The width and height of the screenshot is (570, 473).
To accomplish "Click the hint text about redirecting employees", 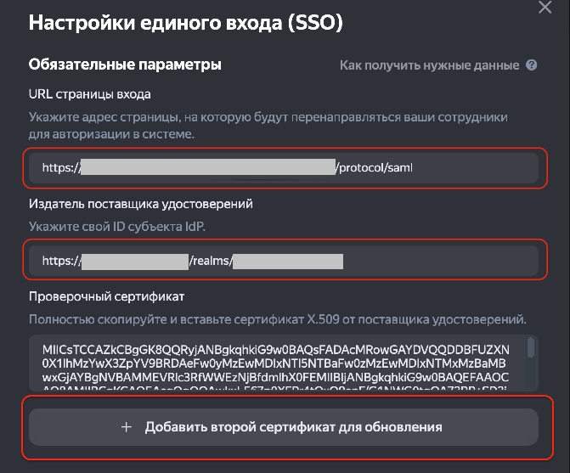I will [x=276, y=127].
